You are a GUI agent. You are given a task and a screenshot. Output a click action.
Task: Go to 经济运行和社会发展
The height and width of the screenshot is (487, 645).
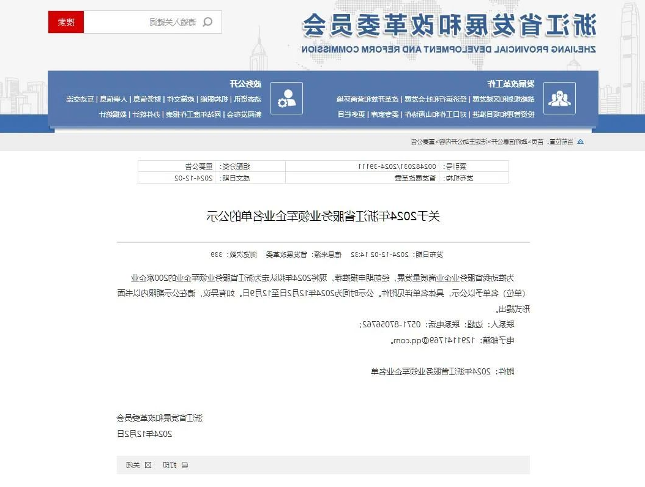click(x=436, y=99)
